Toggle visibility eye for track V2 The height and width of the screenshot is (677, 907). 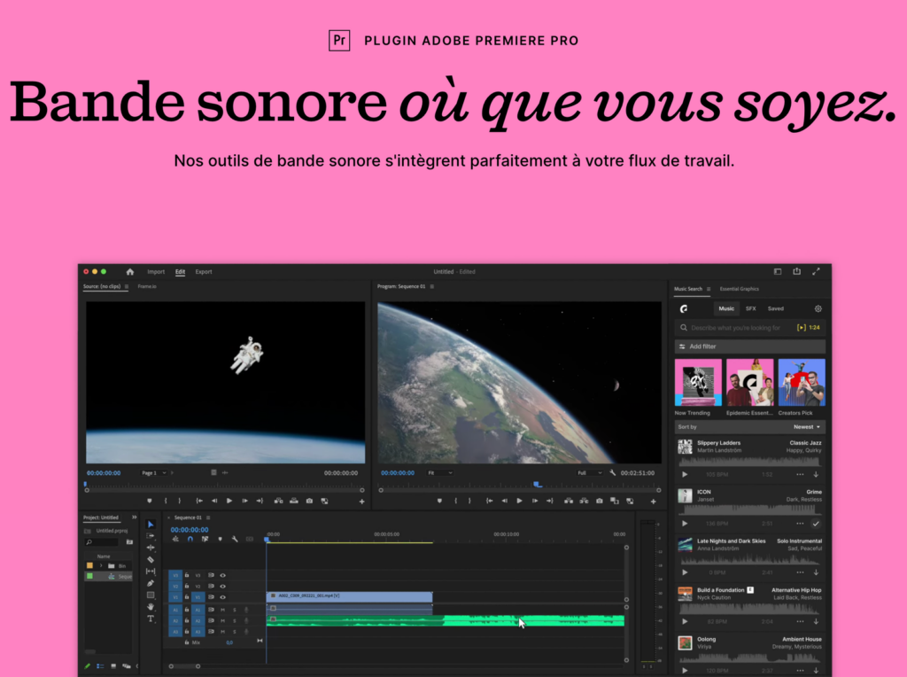[x=222, y=586]
